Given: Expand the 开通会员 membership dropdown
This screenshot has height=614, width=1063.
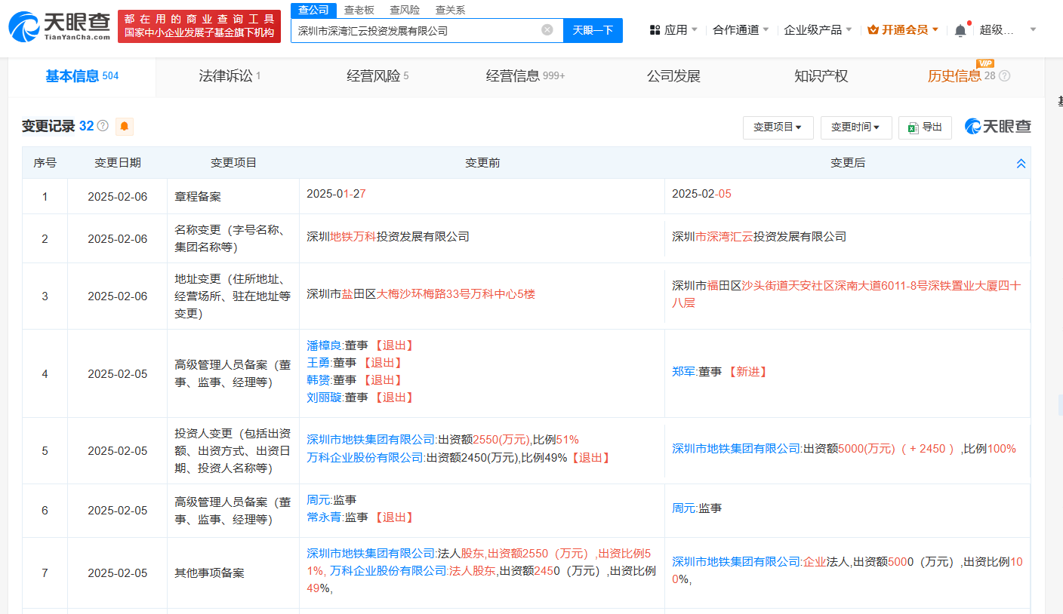Looking at the screenshot, I should click(903, 30).
